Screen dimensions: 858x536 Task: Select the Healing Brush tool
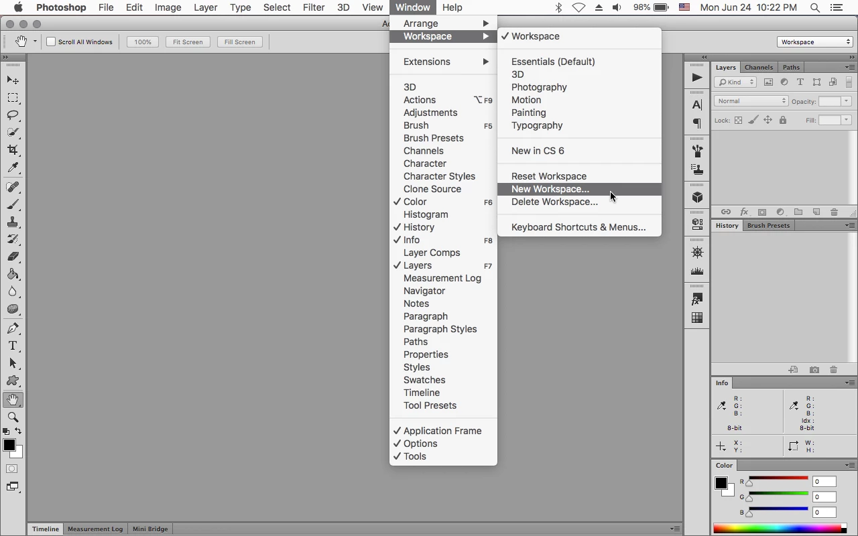pyautogui.click(x=13, y=187)
